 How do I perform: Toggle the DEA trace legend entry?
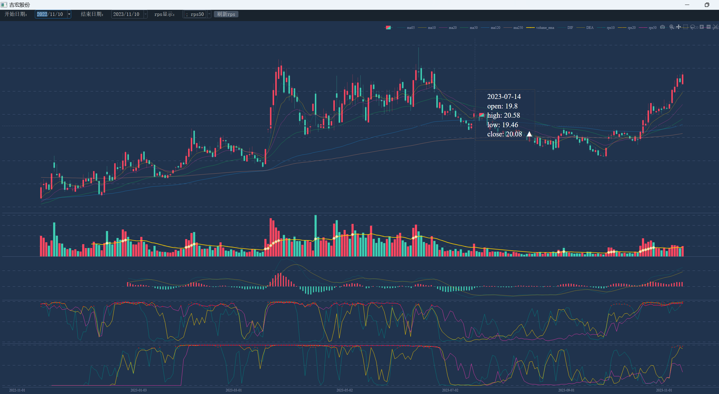pyautogui.click(x=585, y=28)
